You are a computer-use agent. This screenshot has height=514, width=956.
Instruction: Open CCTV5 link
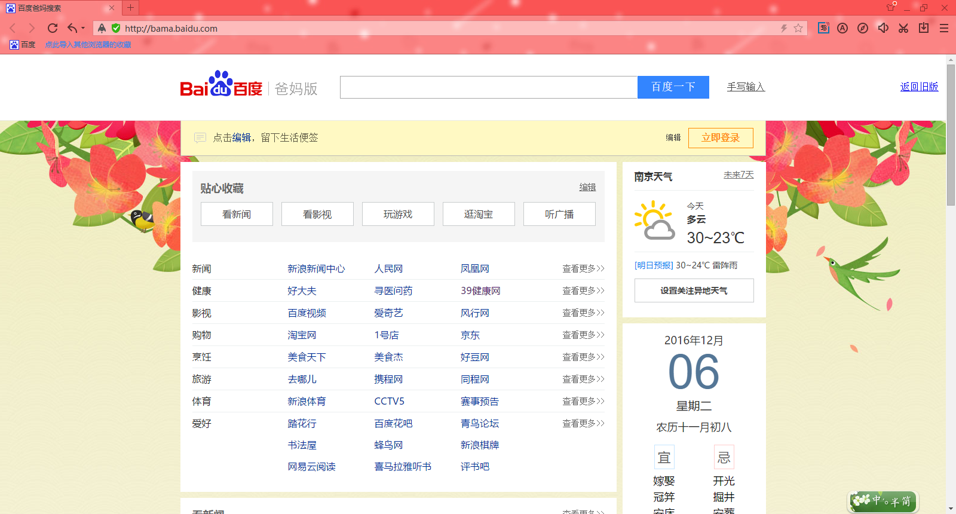point(389,402)
